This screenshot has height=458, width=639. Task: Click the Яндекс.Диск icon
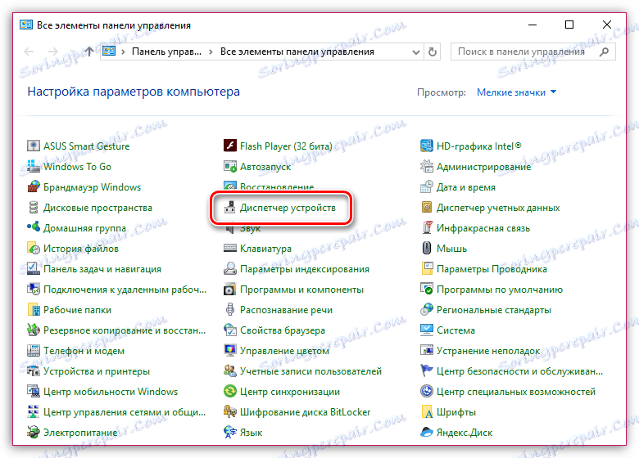coord(427,433)
